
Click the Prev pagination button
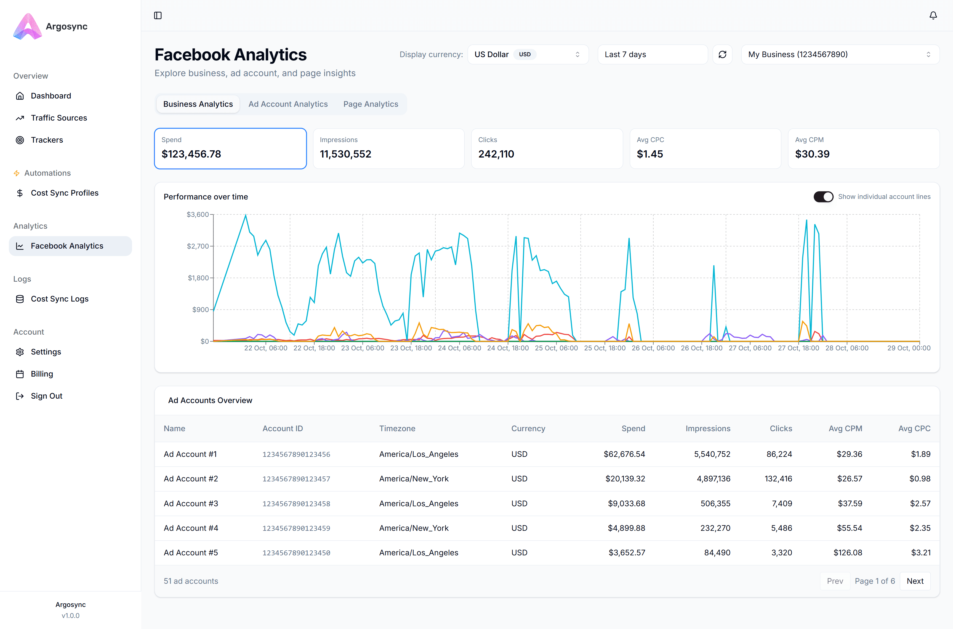coord(835,580)
